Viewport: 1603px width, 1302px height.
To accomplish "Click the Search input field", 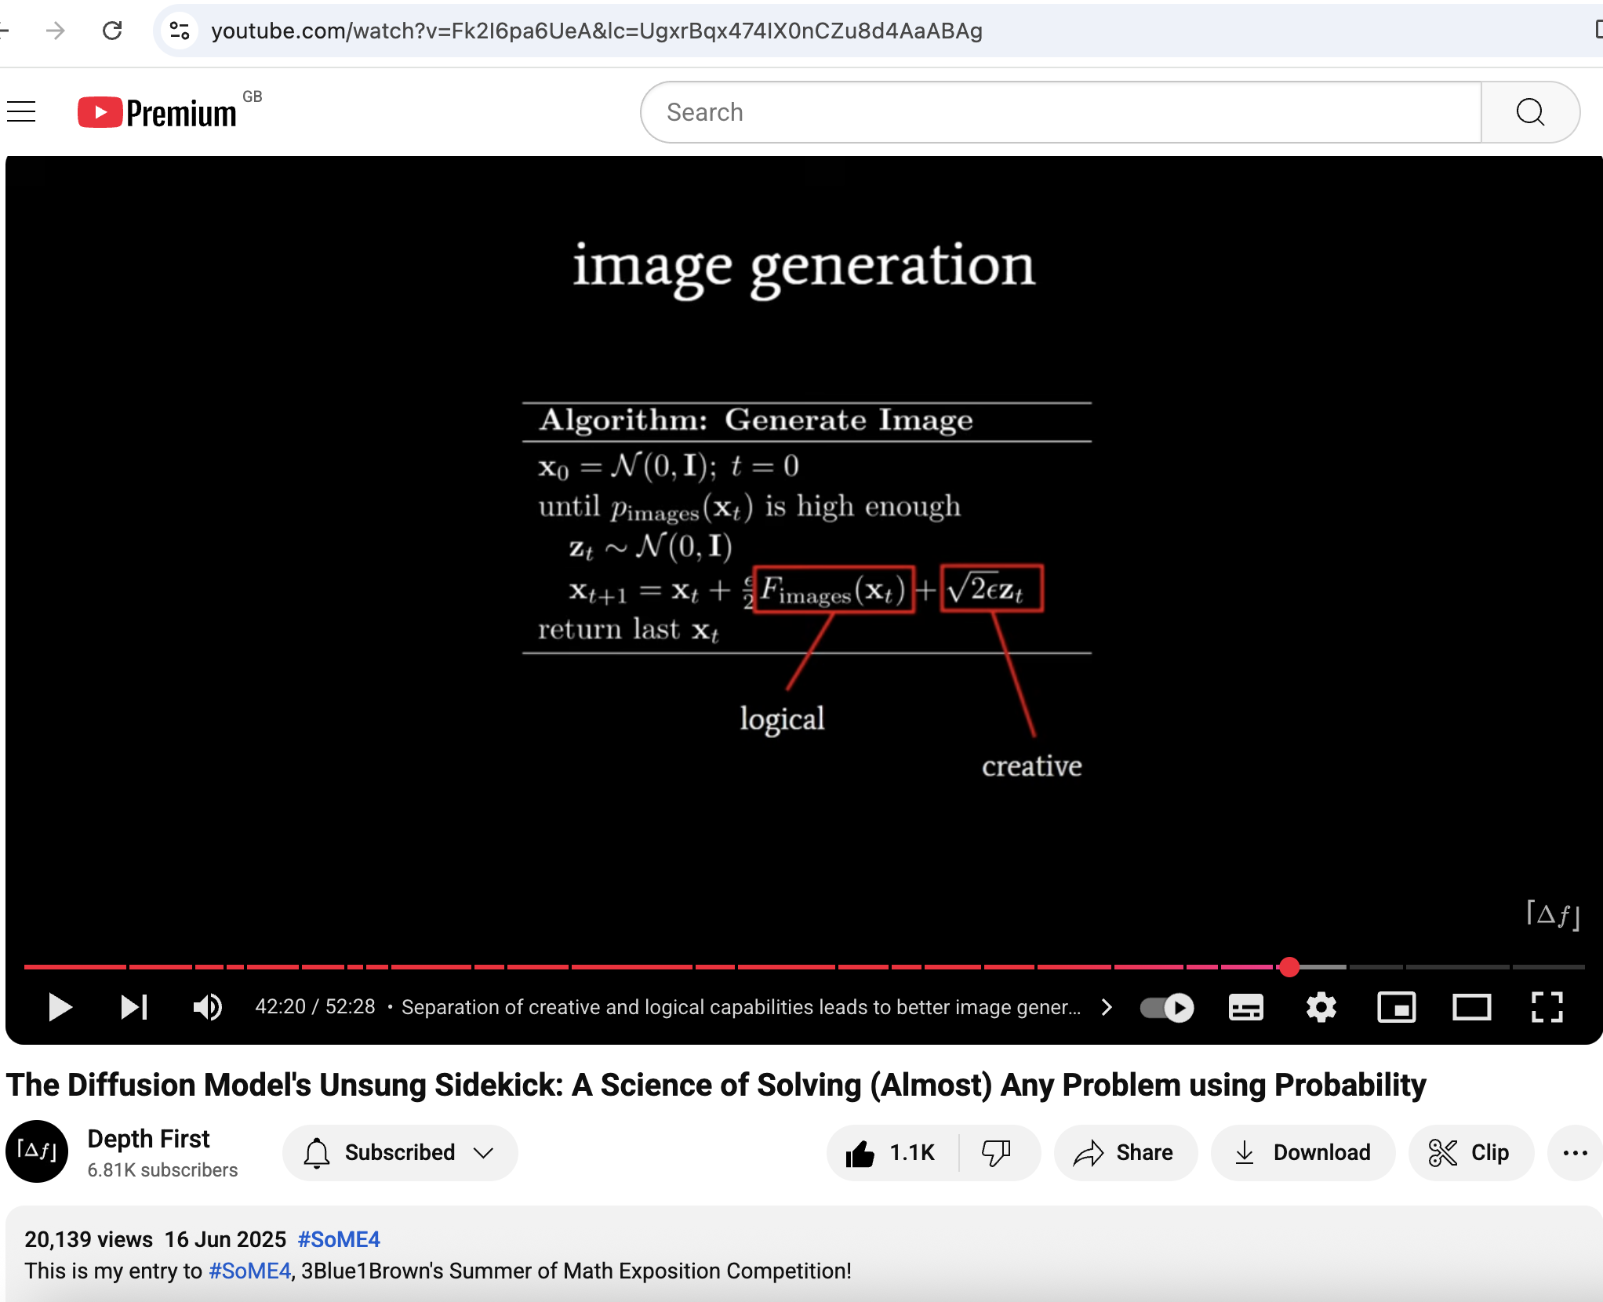I will [x=1059, y=112].
